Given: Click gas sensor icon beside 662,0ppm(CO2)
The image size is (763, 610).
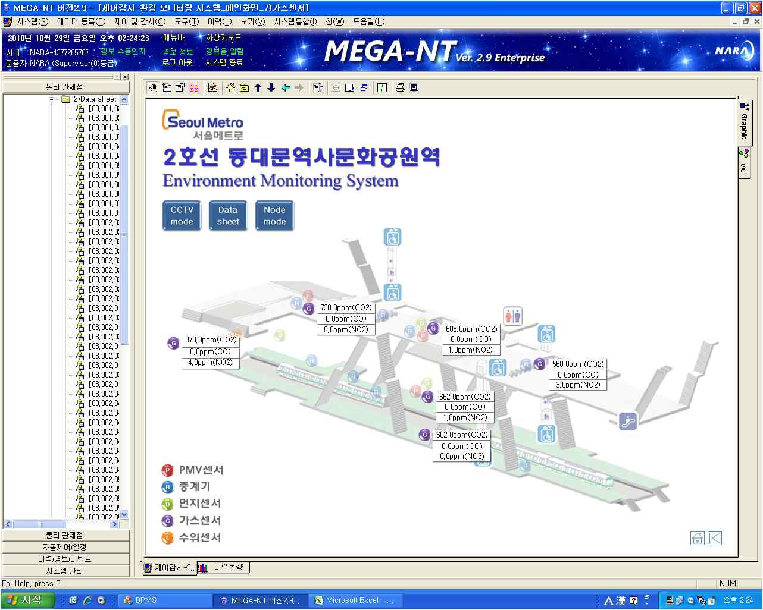Looking at the screenshot, I should tap(427, 397).
